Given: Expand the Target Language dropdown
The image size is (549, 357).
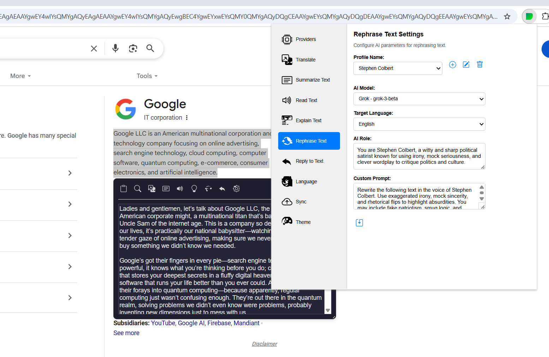Looking at the screenshot, I should (419, 124).
